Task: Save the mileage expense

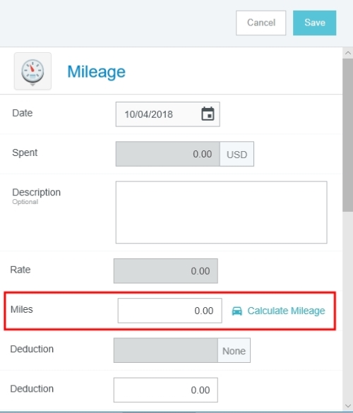Action: click(315, 23)
